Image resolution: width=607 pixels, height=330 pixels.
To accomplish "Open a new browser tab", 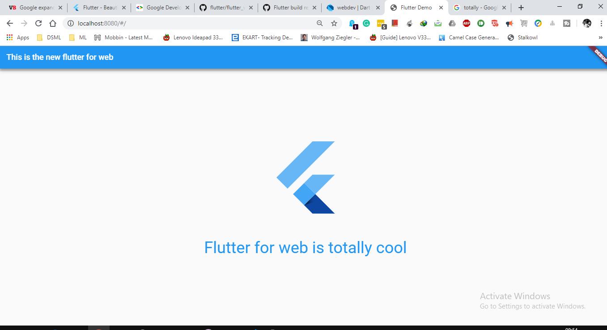I will 521,8.
